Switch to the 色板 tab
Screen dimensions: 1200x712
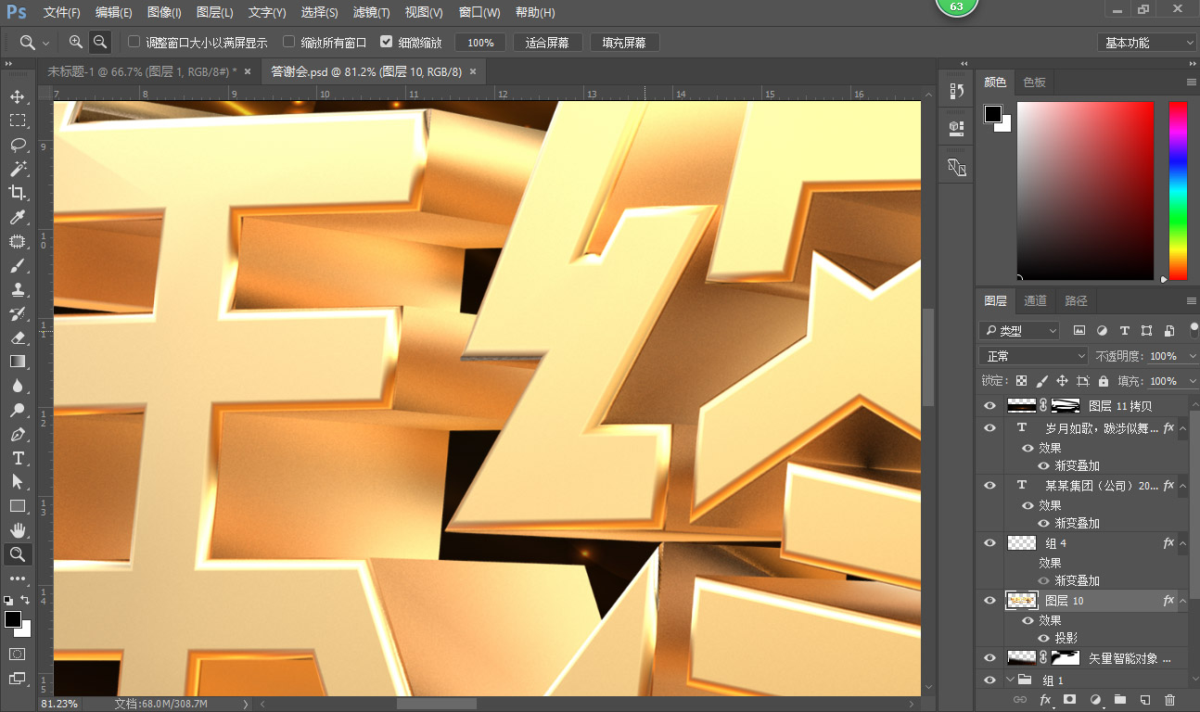[1034, 82]
